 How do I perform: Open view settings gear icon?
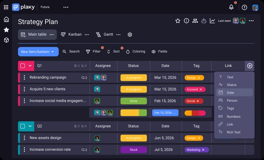click(130, 35)
